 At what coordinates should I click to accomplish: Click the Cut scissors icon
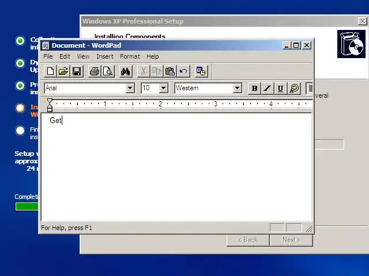click(144, 71)
